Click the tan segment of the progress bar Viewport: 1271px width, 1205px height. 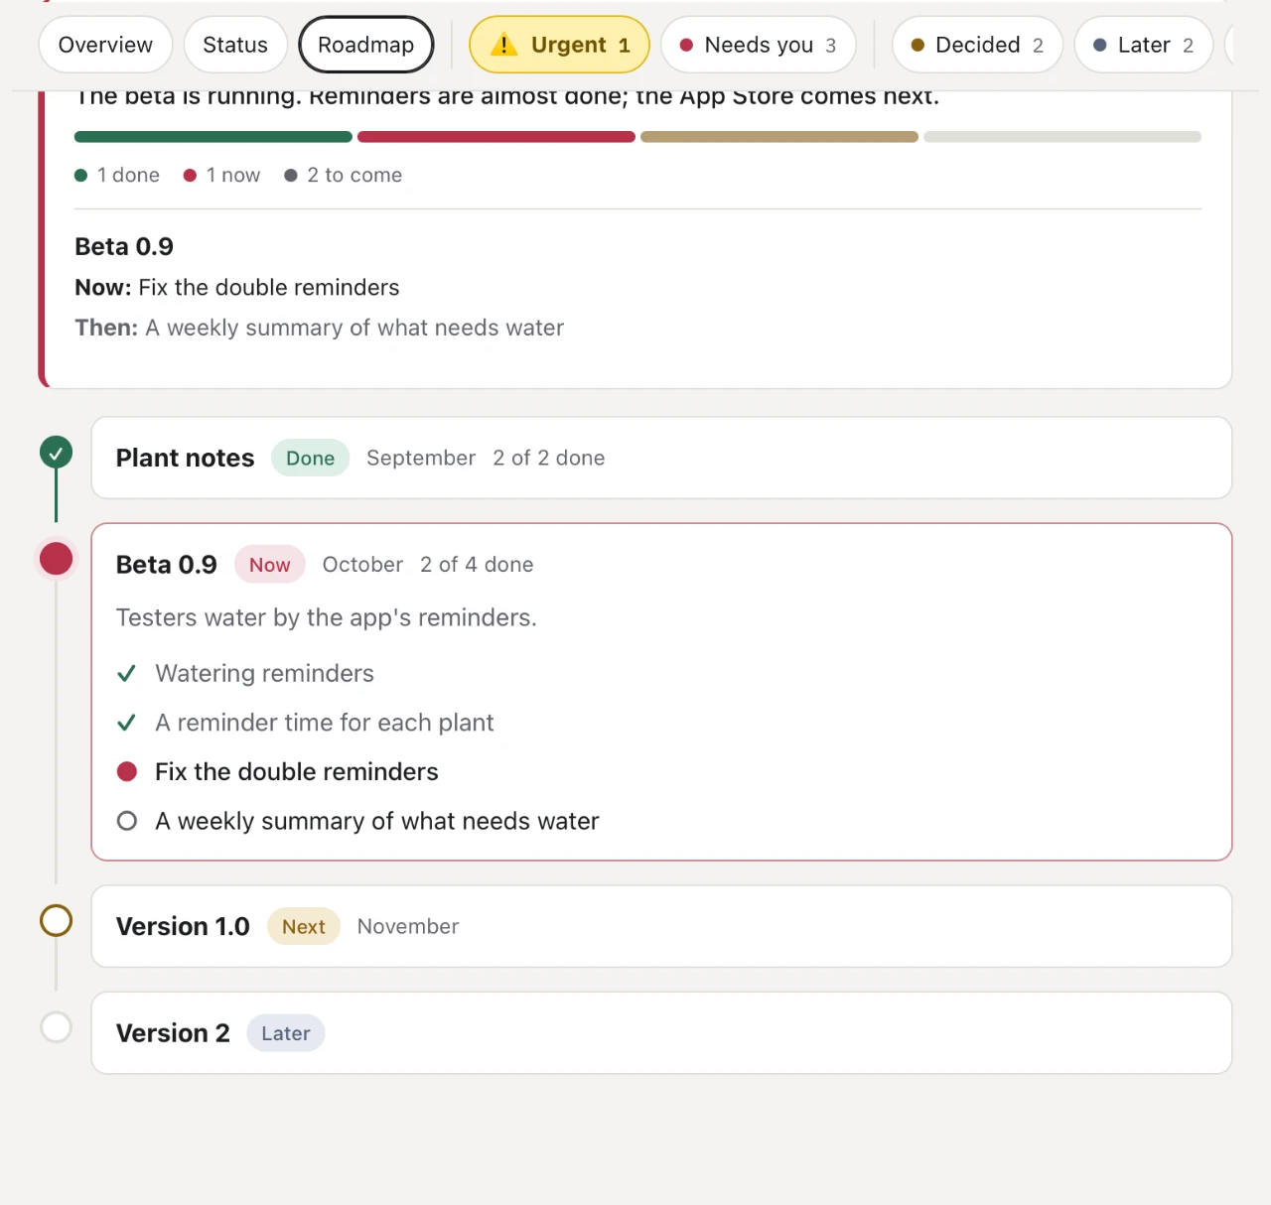point(779,137)
